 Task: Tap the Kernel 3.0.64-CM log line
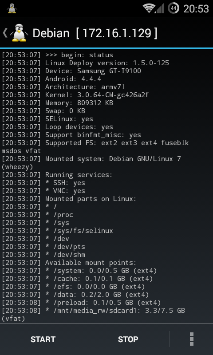click(x=75, y=95)
